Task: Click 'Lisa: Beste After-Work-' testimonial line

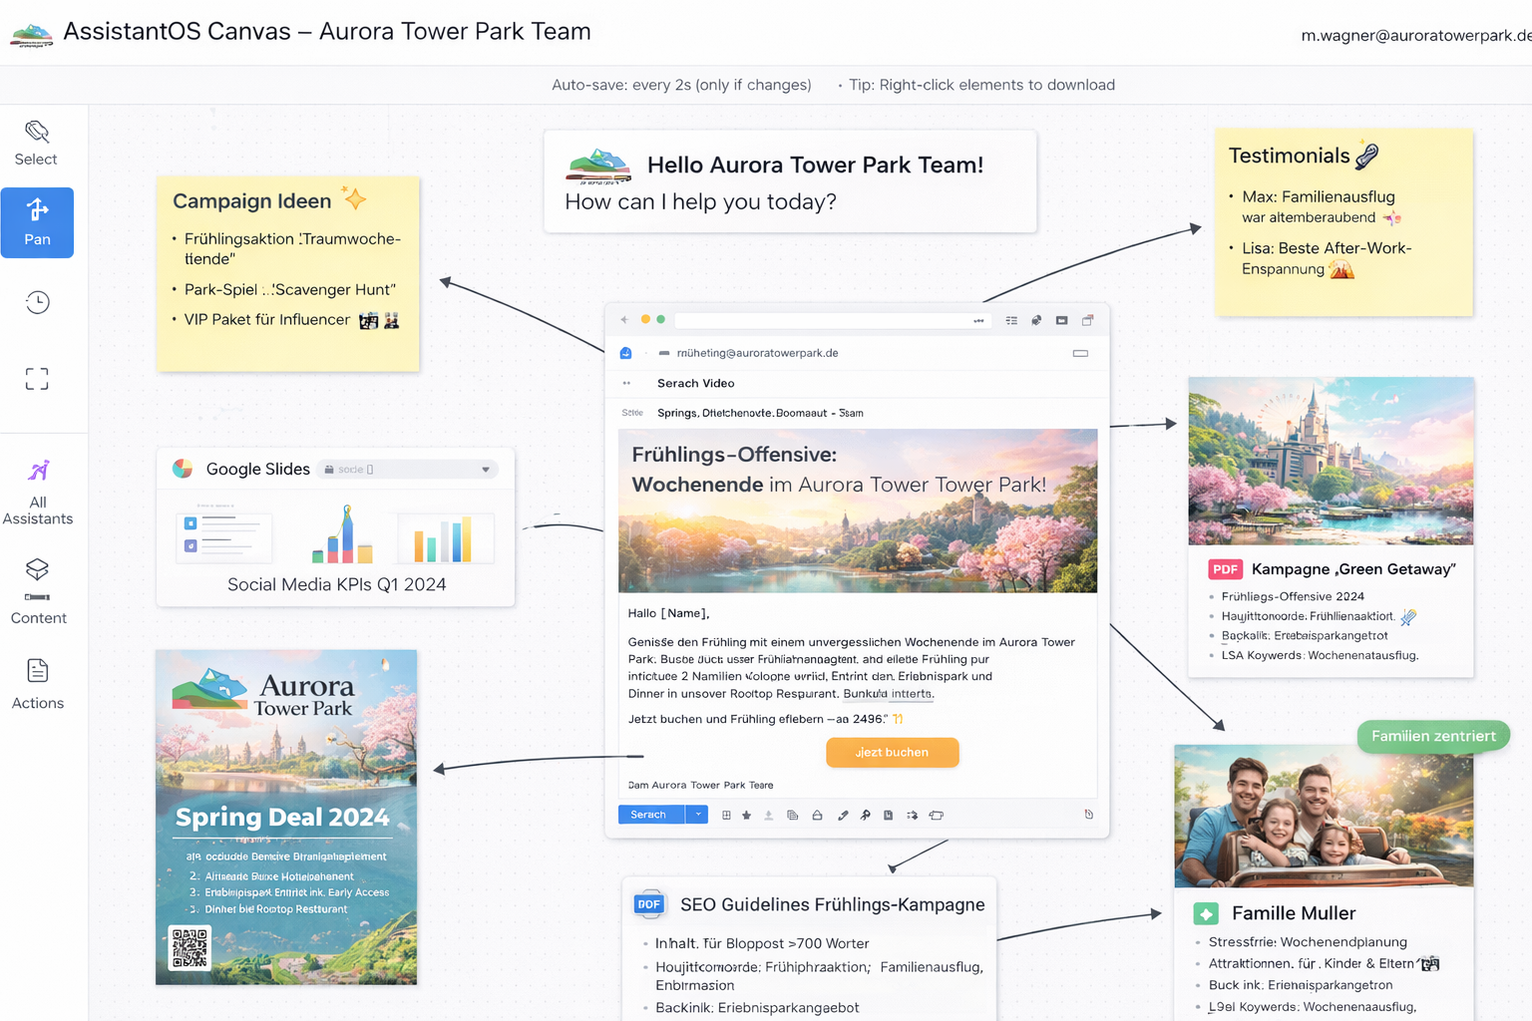Action: (1327, 248)
